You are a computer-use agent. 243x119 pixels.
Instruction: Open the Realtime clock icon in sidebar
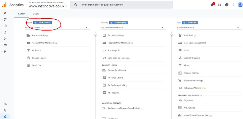tap(5, 26)
